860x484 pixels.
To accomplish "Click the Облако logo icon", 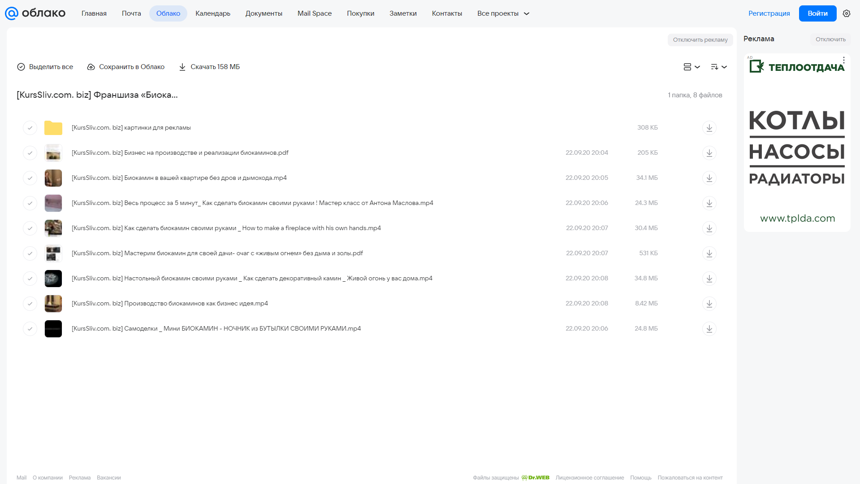I will coord(12,13).
